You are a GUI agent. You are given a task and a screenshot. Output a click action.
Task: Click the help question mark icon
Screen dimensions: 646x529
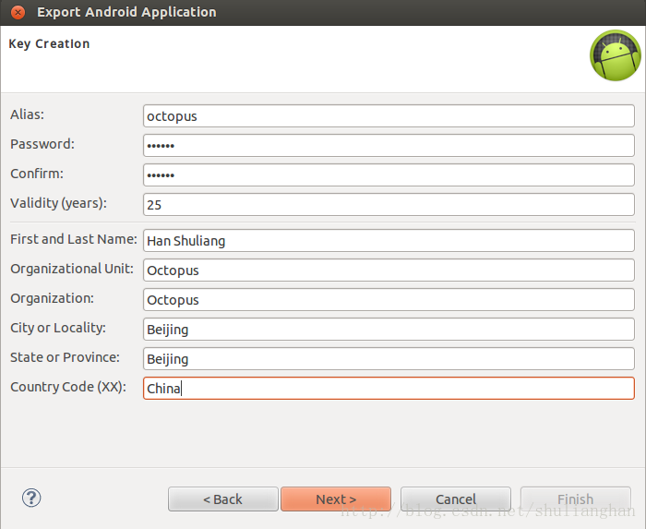coord(31,498)
